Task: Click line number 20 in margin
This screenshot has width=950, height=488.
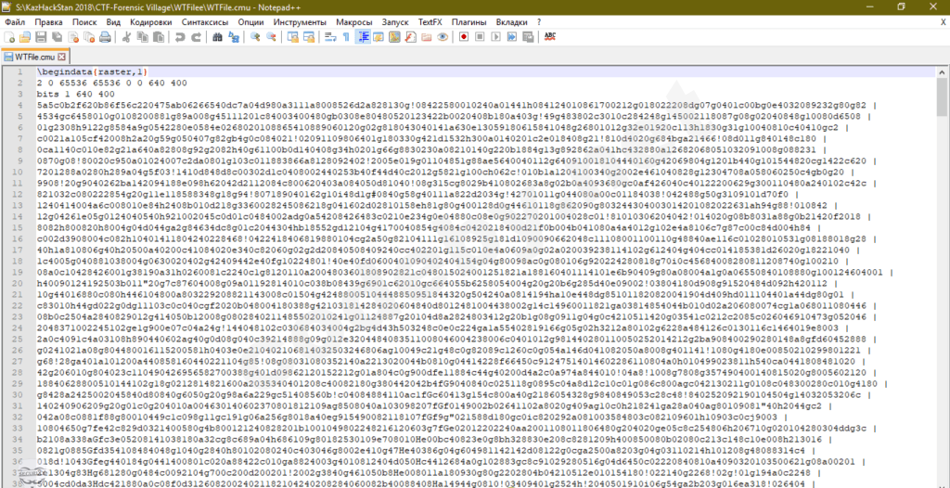Action: coord(19,283)
